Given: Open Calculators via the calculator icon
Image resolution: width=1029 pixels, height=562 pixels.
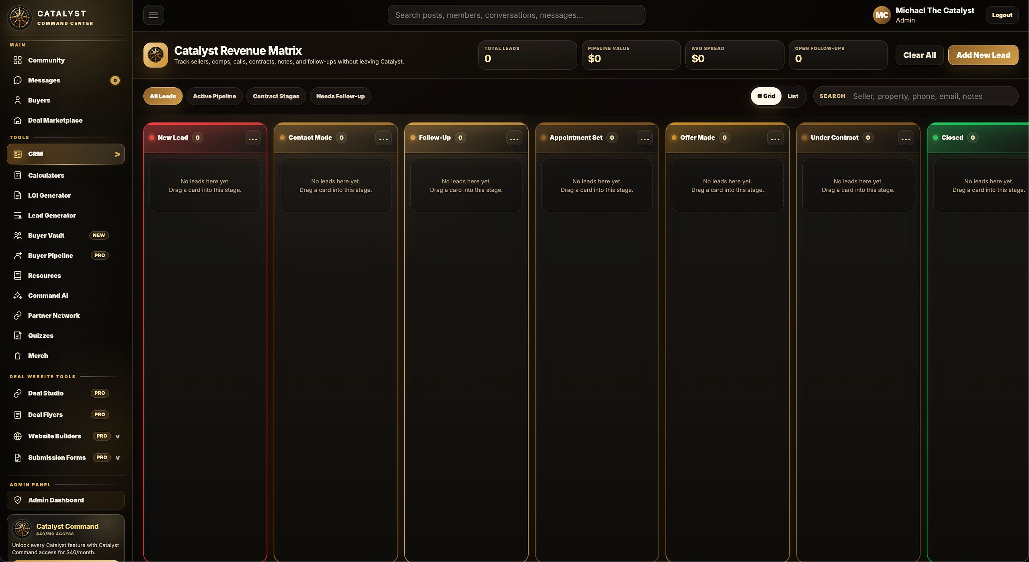Looking at the screenshot, I should coord(17,175).
